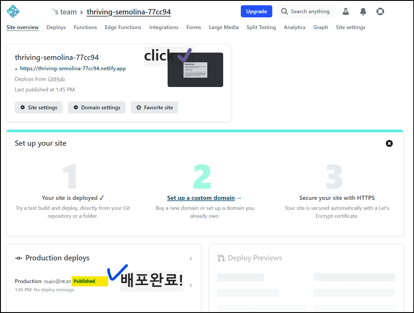Image resolution: width=414 pixels, height=313 pixels.
Task: Click the blue Upgrade button
Action: (x=256, y=11)
